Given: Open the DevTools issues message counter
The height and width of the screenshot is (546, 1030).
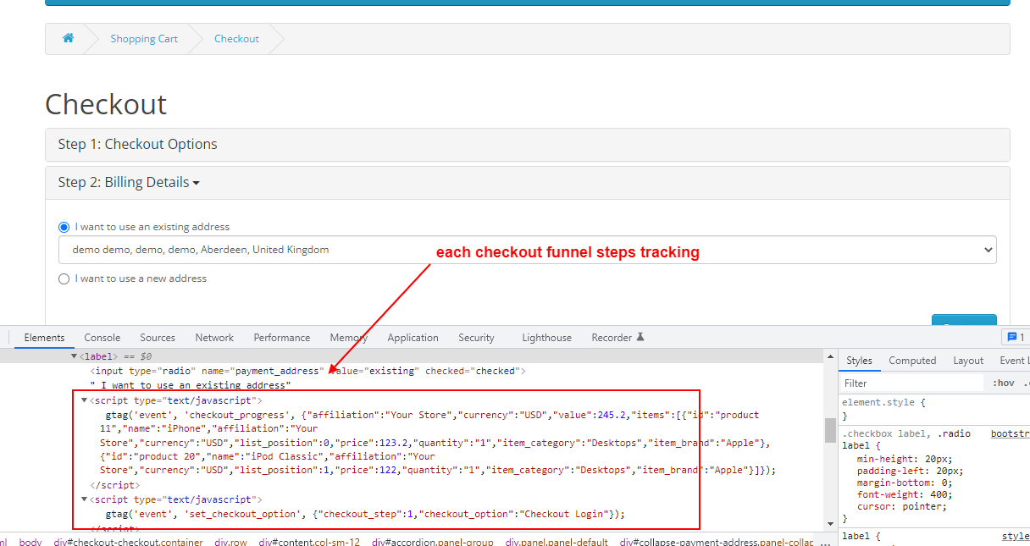Looking at the screenshot, I should [x=1014, y=337].
